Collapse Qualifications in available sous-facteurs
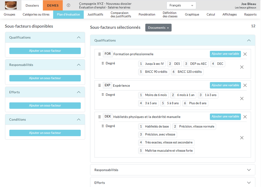The image size is (261, 187). pyautogui.click(x=79, y=37)
